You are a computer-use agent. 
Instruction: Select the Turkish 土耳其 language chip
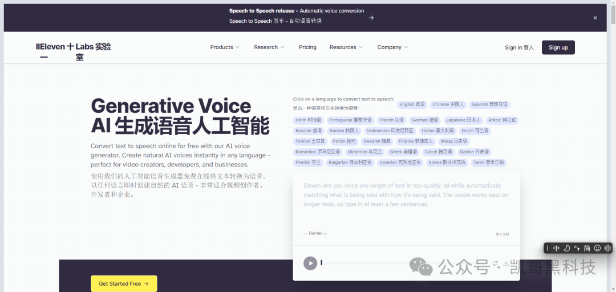pyautogui.click(x=310, y=141)
